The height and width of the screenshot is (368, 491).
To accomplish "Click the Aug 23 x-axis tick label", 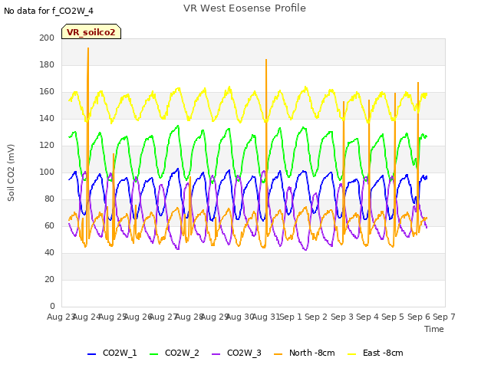I will point(61,317).
